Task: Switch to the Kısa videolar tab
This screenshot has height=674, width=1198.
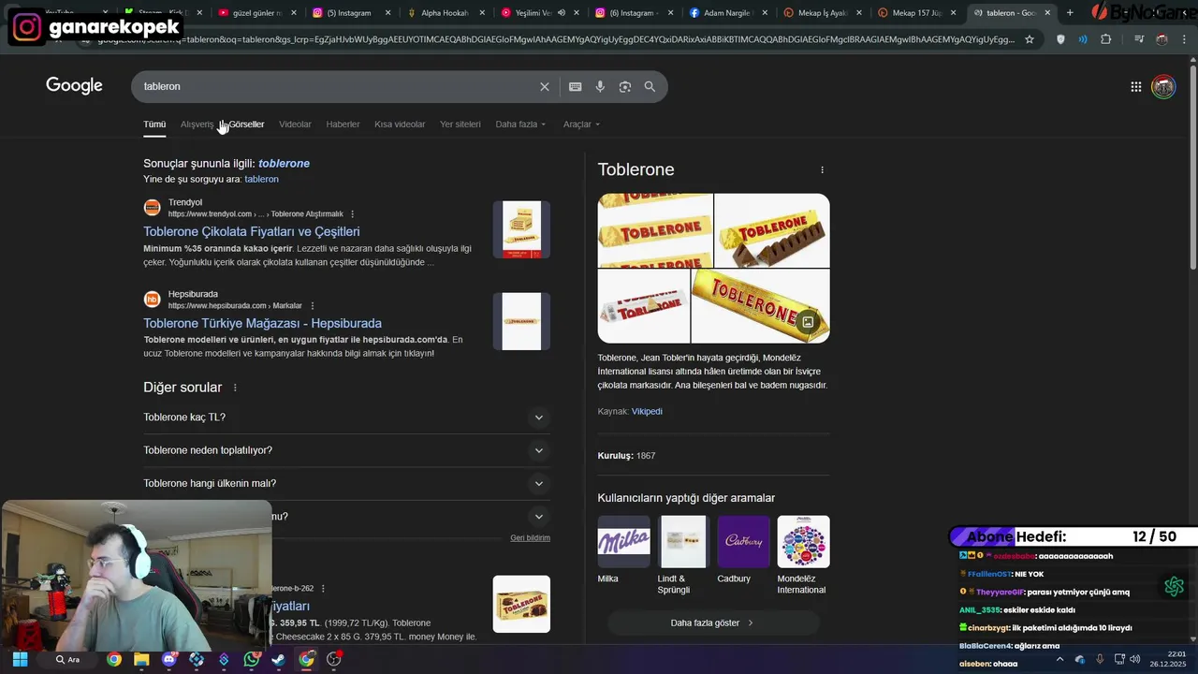Action: pyautogui.click(x=400, y=125)
